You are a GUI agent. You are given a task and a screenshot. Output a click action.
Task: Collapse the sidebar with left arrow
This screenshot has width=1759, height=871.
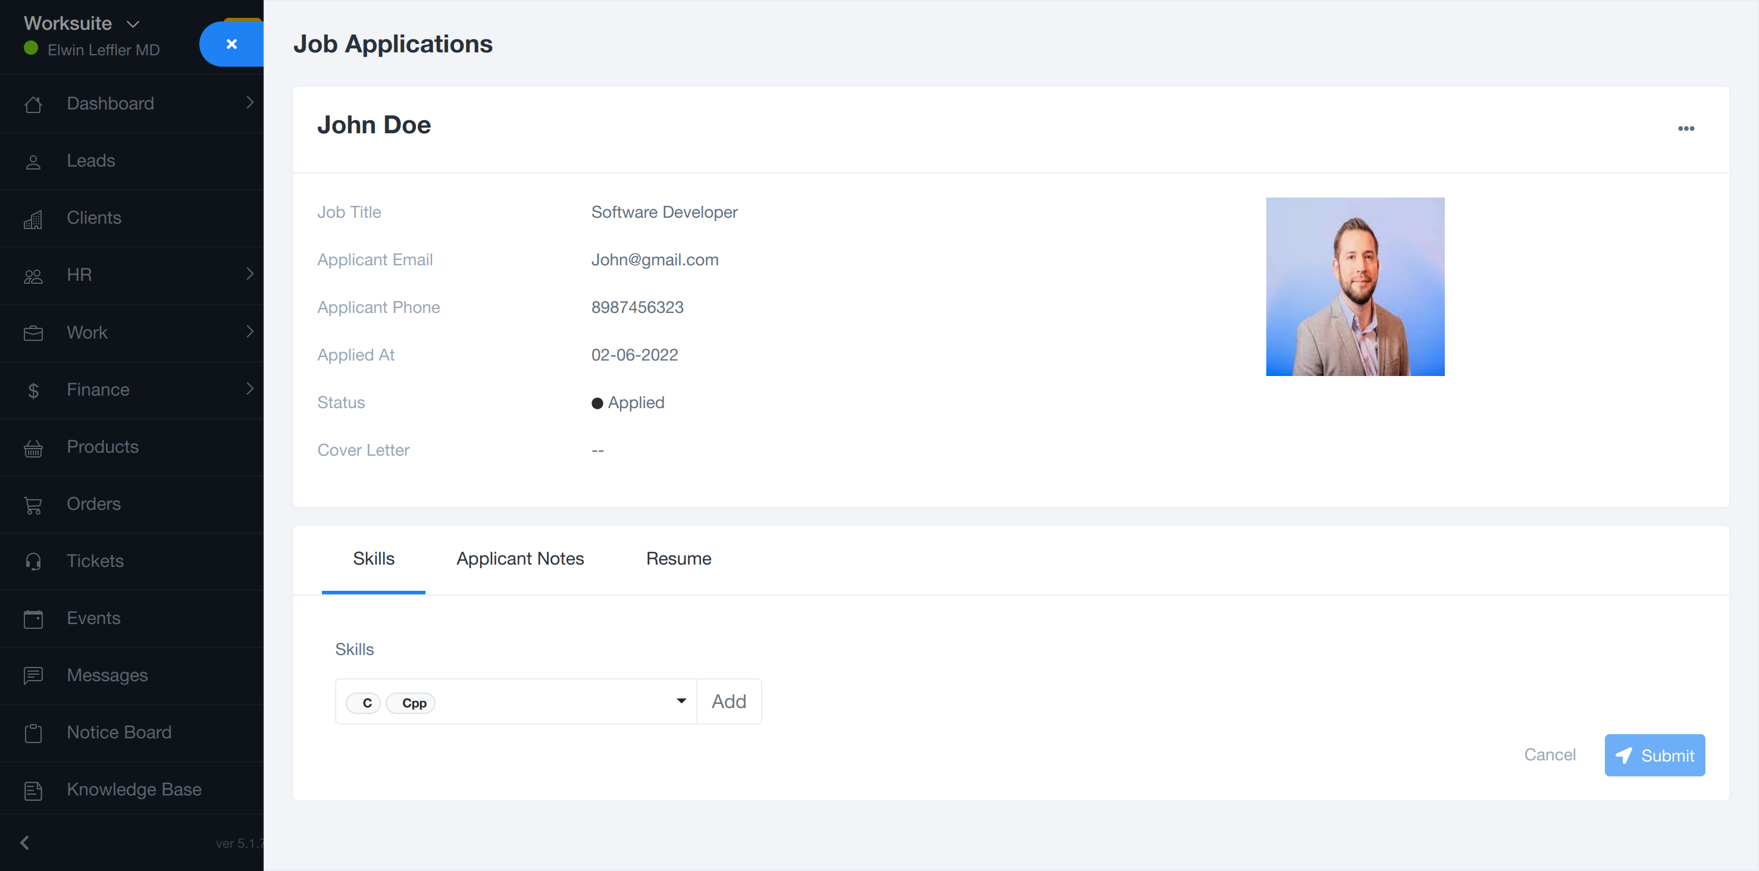point(24,842)
